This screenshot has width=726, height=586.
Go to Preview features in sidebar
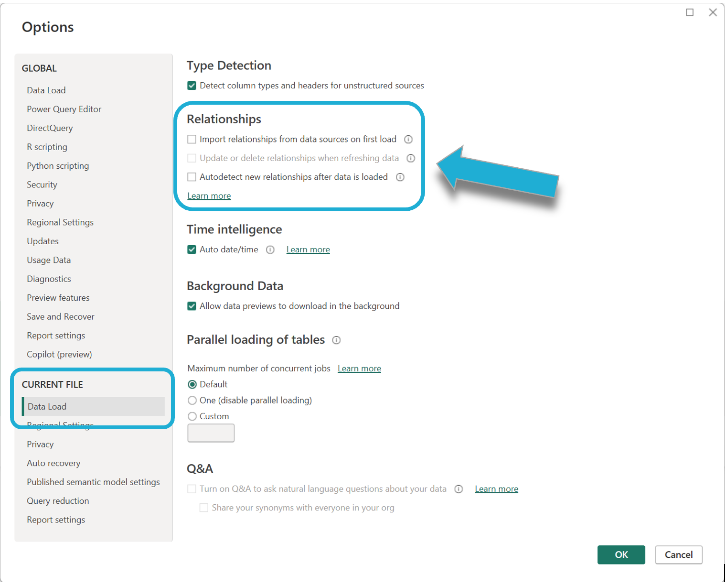[58, 298]
